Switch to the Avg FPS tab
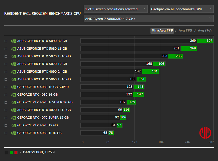218x161 pixels. pos(185,31)
